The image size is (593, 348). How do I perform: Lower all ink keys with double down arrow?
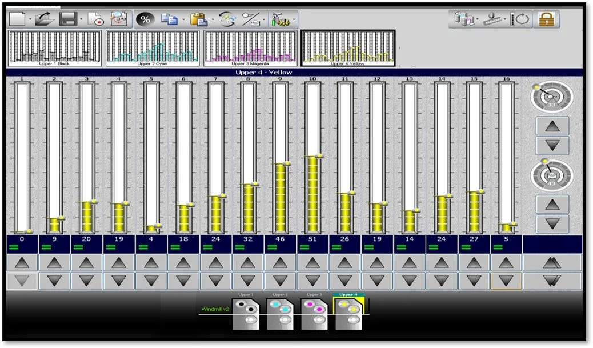tap(552, 281)
